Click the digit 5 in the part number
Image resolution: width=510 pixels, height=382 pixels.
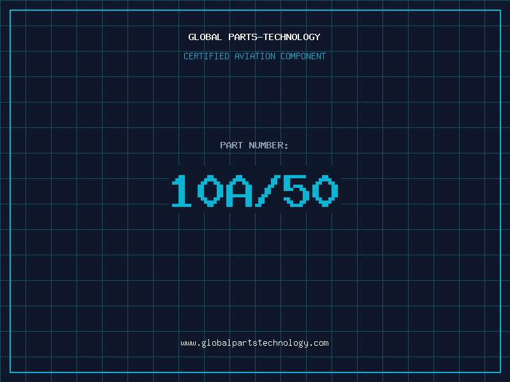[x=296, y=191]
